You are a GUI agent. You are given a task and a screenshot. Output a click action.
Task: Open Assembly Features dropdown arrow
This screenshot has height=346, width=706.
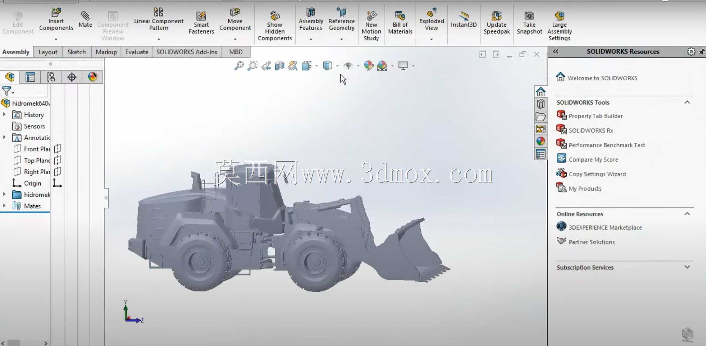tap(311, 39)
